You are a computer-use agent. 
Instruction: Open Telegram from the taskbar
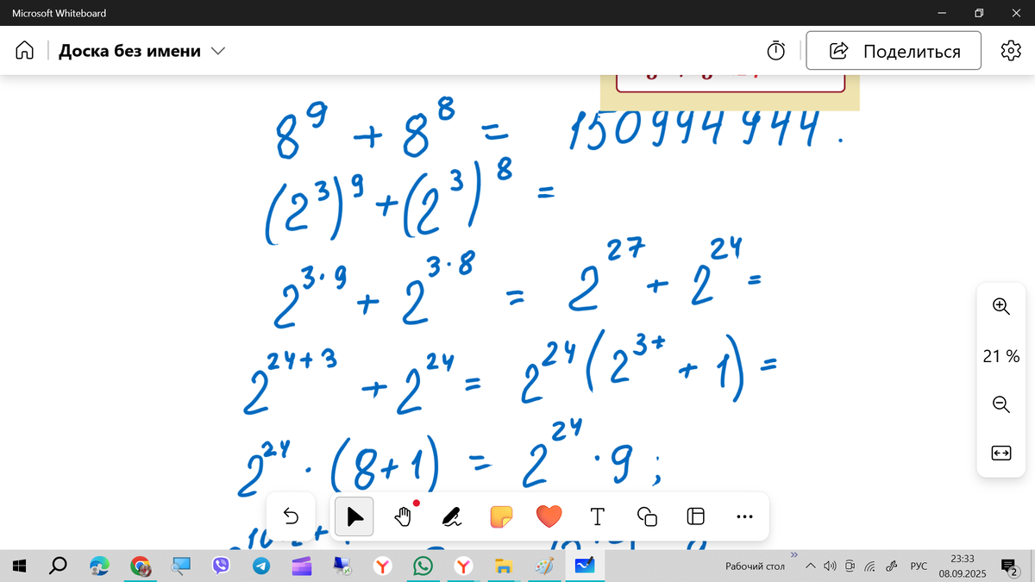(x=261, y=566)
